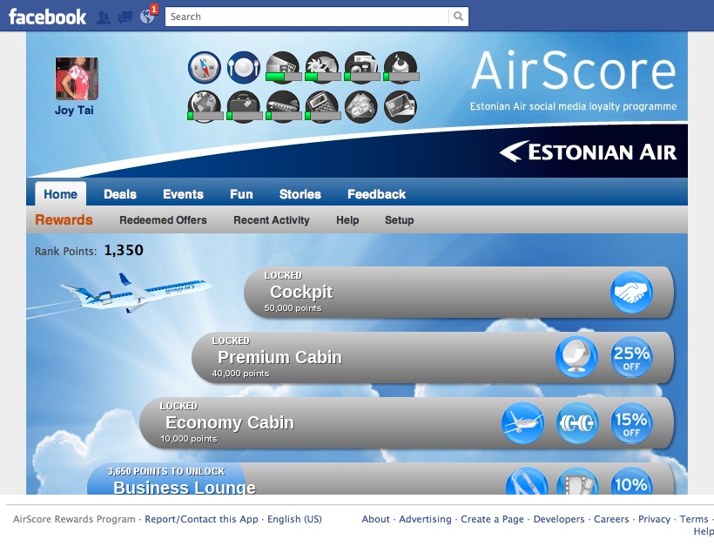
Task: Open the Advertising footer link
Action: pos(425,519)
